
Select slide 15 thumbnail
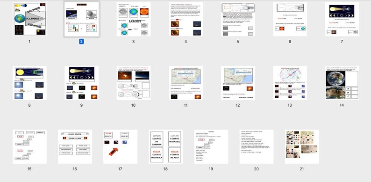[29, 147]
